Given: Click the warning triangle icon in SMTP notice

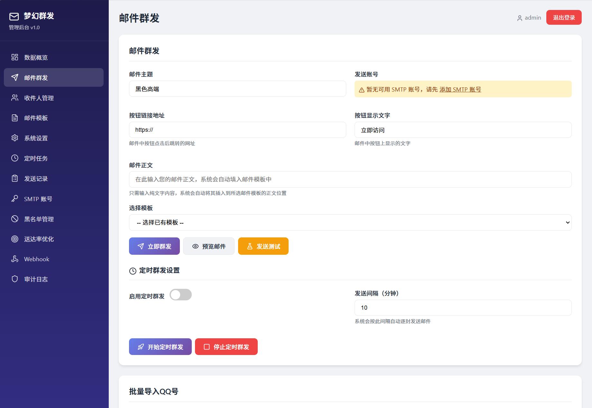Looking at the screenshot, I should [x=362, y=90].
